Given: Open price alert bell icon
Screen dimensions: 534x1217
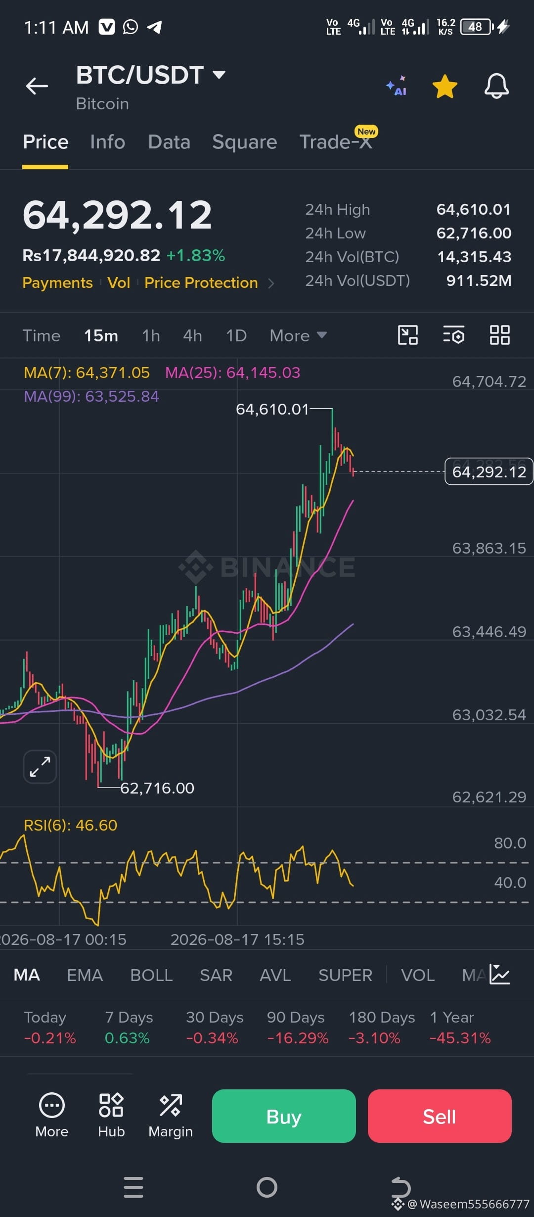Looking at the screenshot, I should pos(496,86).
